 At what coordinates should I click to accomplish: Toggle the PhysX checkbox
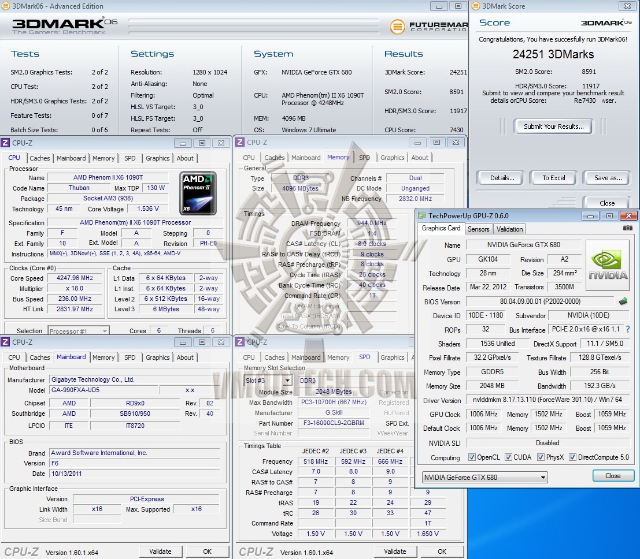point(541,457)
